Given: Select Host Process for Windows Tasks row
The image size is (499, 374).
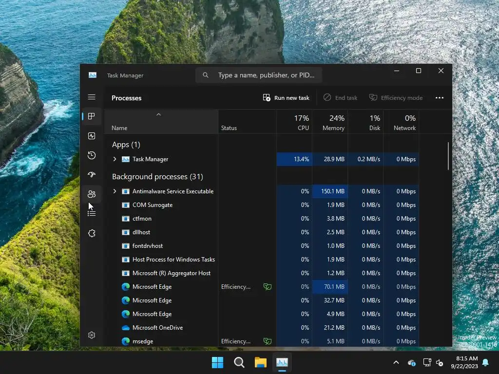Looking at the screenshot, I should [x=262, y=260].
